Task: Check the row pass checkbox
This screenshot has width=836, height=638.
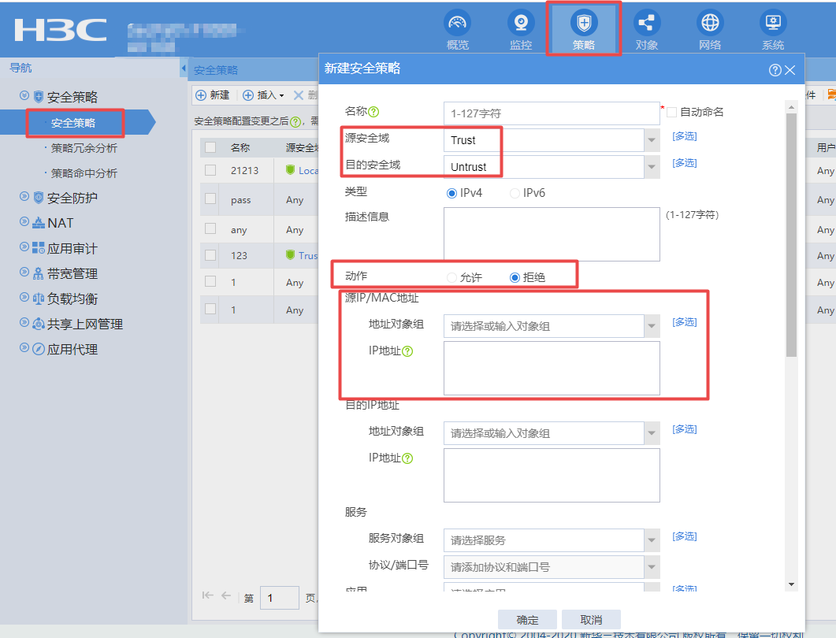Action: point(210,198)
